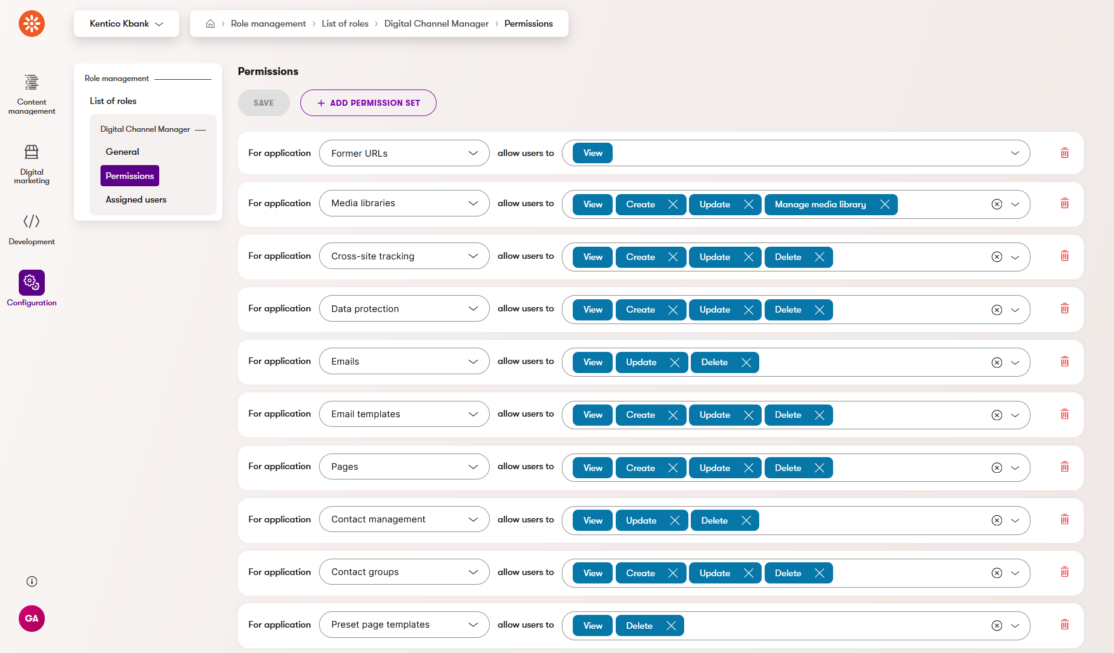Image resolution: width=1114 pixels, height=653 pixels.
Task: Open the Data protection application dropdown
Action: pos(404,309)
